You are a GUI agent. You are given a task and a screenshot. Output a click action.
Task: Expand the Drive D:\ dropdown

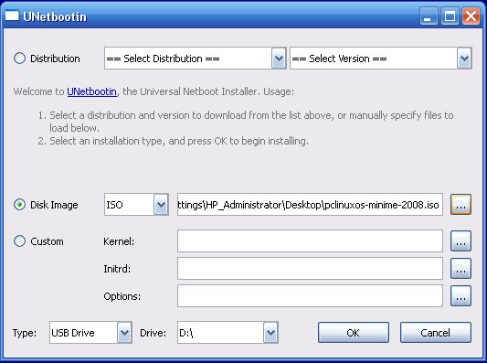228,333
